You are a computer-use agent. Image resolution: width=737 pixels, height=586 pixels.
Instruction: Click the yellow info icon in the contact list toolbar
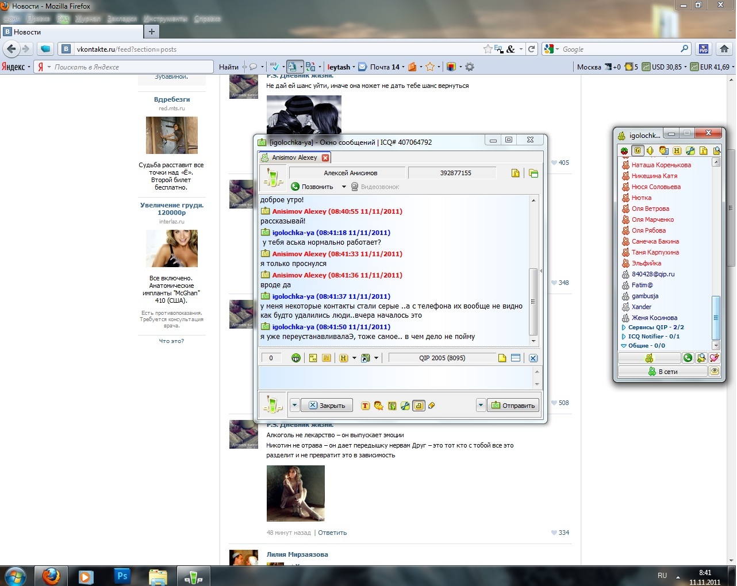tap(703, 151)
